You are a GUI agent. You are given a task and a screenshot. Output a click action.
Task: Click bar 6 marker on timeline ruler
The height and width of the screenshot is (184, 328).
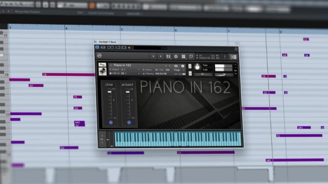[176, 30]
